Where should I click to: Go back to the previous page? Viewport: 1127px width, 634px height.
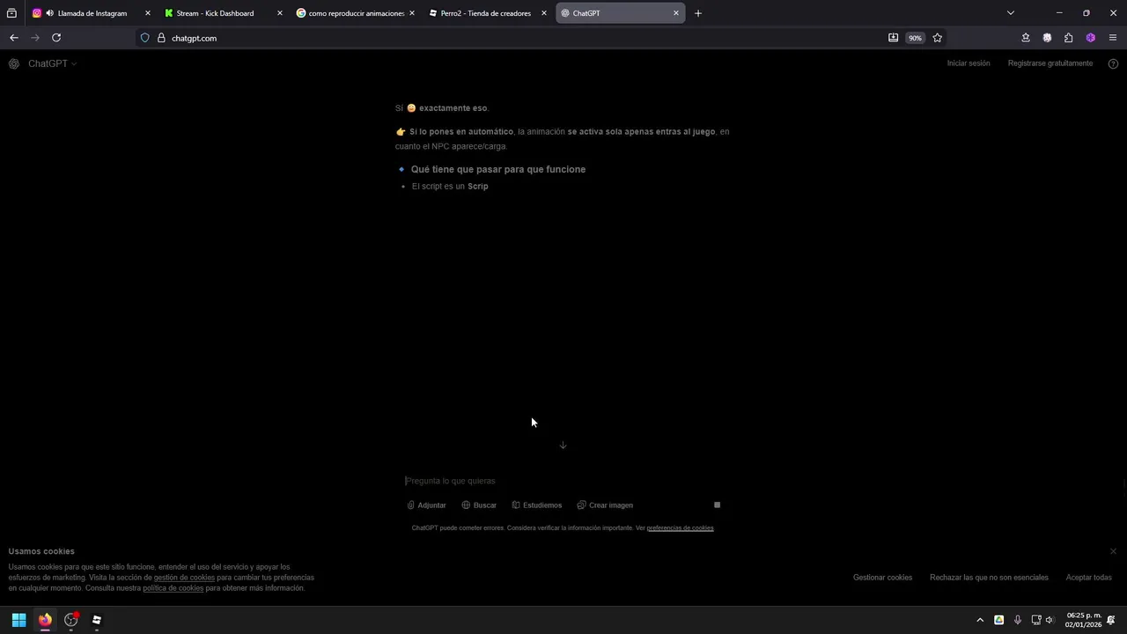coord(13,38)
